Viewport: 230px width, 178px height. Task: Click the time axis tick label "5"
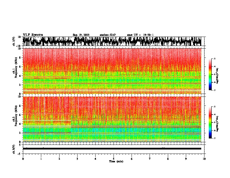114,159
